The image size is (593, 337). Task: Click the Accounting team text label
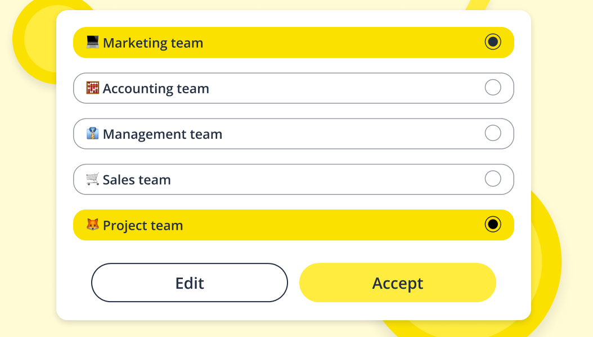(156, 89)
